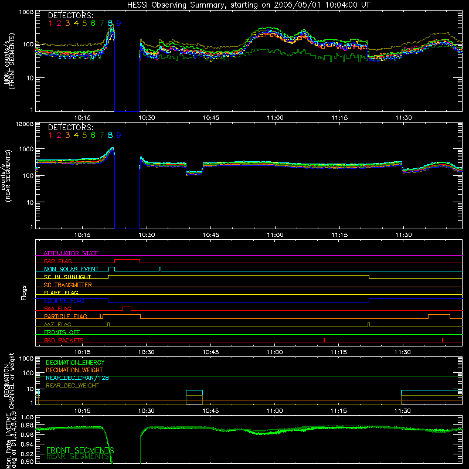The width and height of the screenshot is (469, 469).
Task: Click the BAD_PACKETS flag label
Action: [x=64, y=340]
